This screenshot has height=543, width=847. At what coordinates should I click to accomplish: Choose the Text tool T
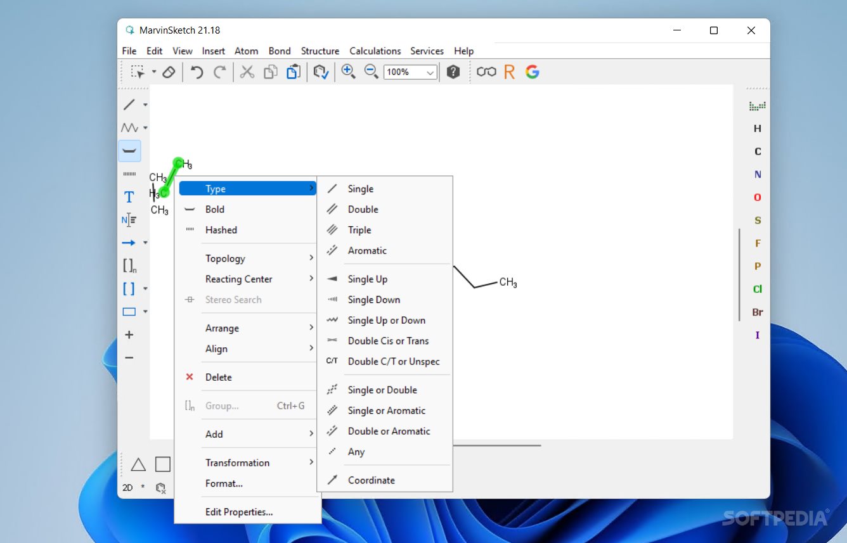(x=129, y=197)
